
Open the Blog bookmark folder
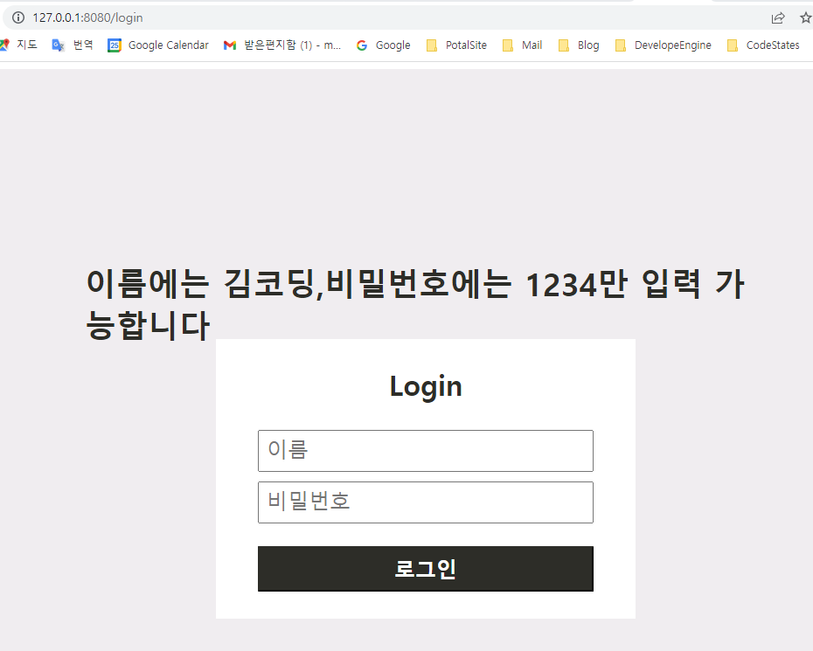pos(579,45)
